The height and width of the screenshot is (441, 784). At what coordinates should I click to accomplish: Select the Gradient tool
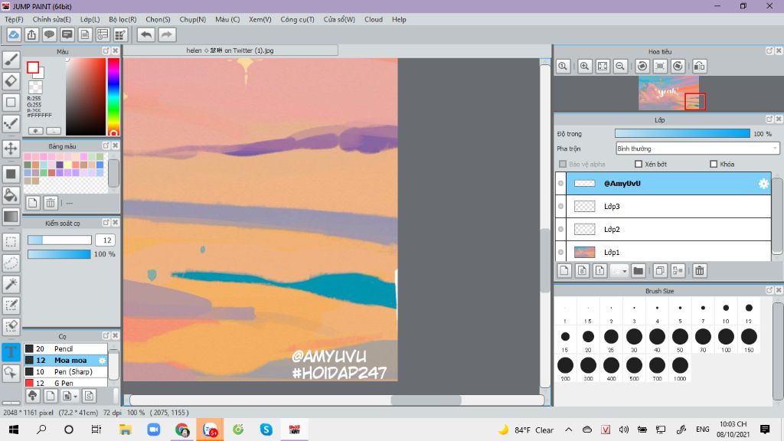pyautogui.click(x=11, y=216)
